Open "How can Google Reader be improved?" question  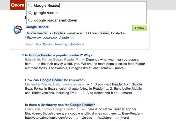[x=55, y=80]
